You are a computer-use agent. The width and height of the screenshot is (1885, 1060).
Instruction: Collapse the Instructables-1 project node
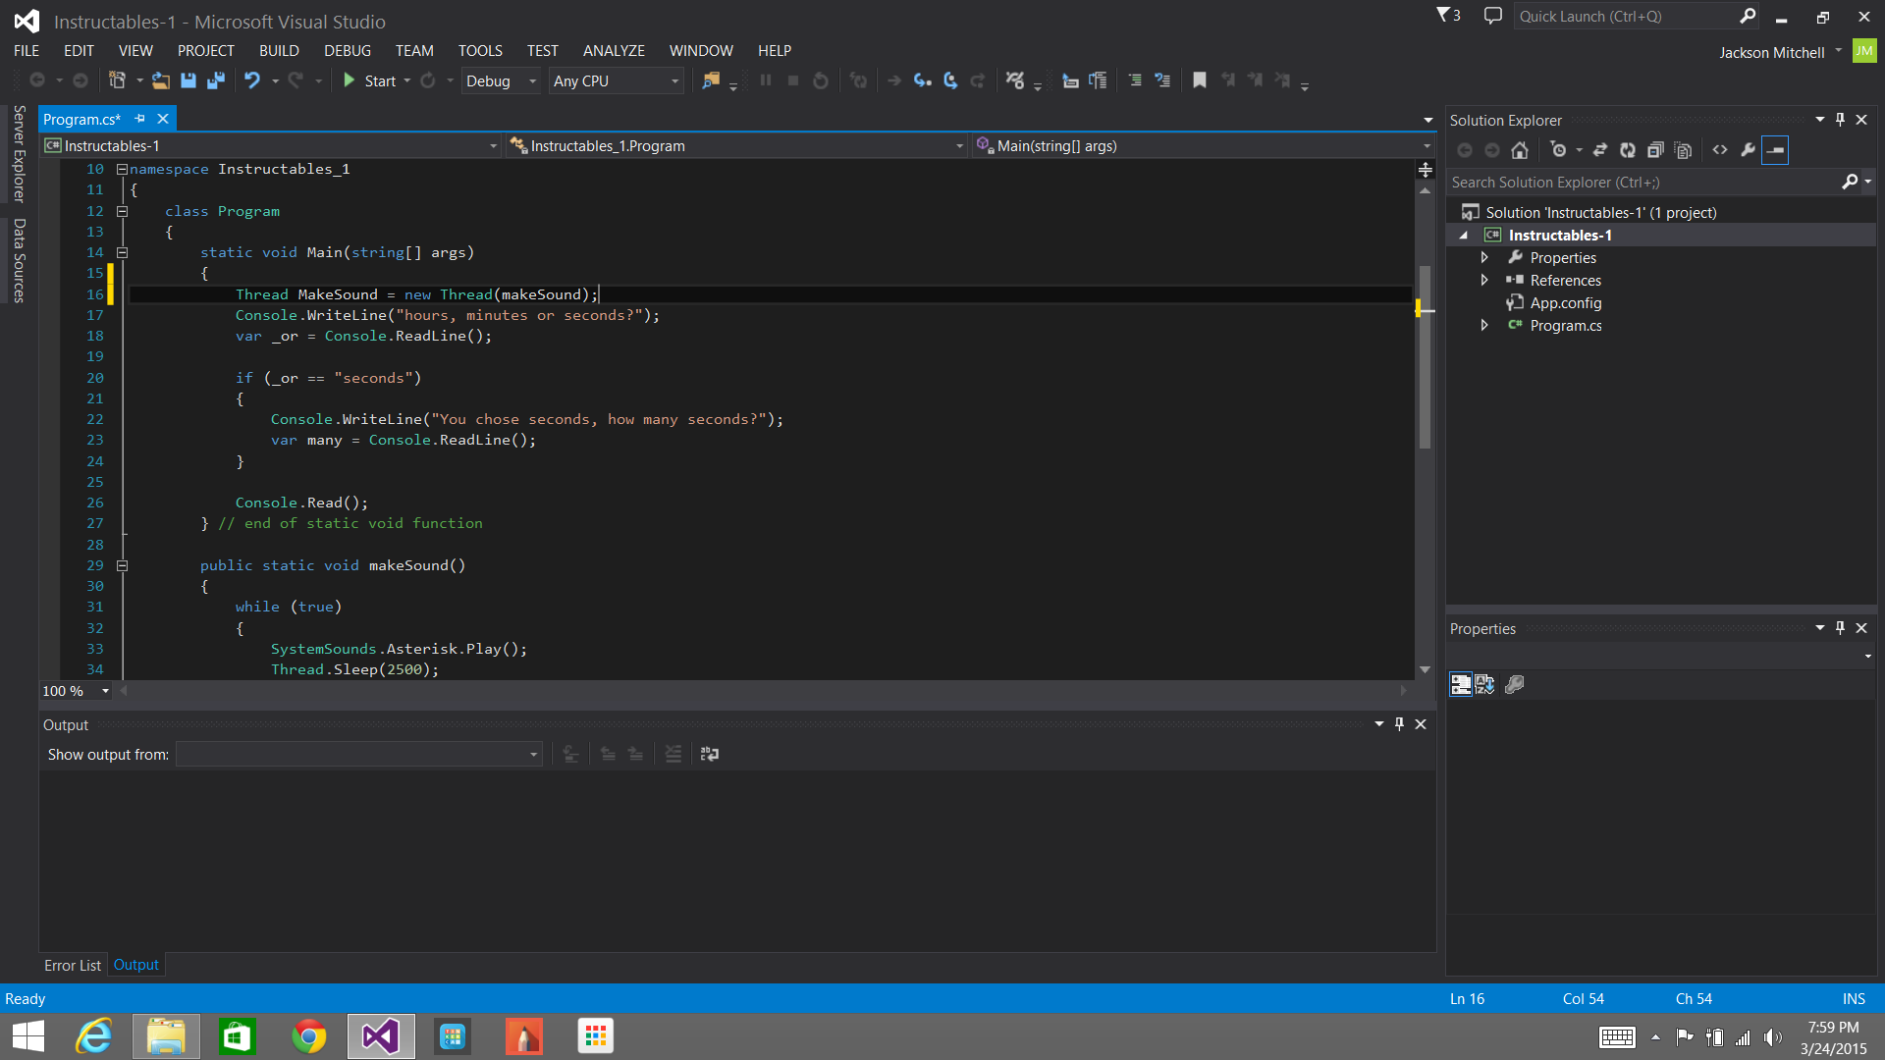pyautogui.click(x=1464, y=236)
